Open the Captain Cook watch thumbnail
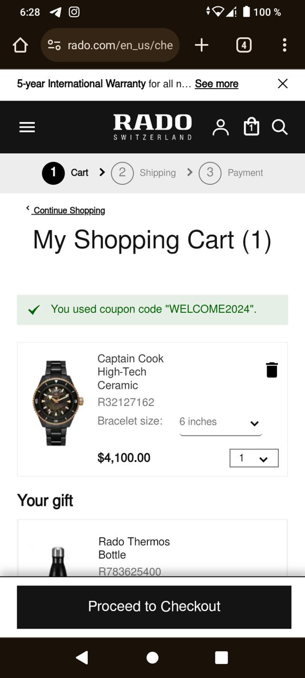The image size is (305, 678). click(57, 403)
